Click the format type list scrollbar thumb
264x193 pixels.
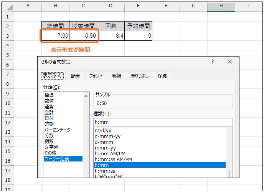point(229,174)
